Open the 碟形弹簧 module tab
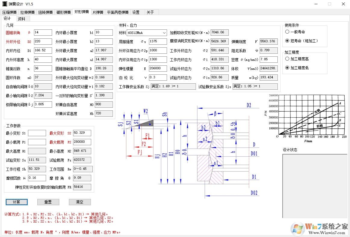The width and height of the screenshot is (350, 237). click(63, 12)
